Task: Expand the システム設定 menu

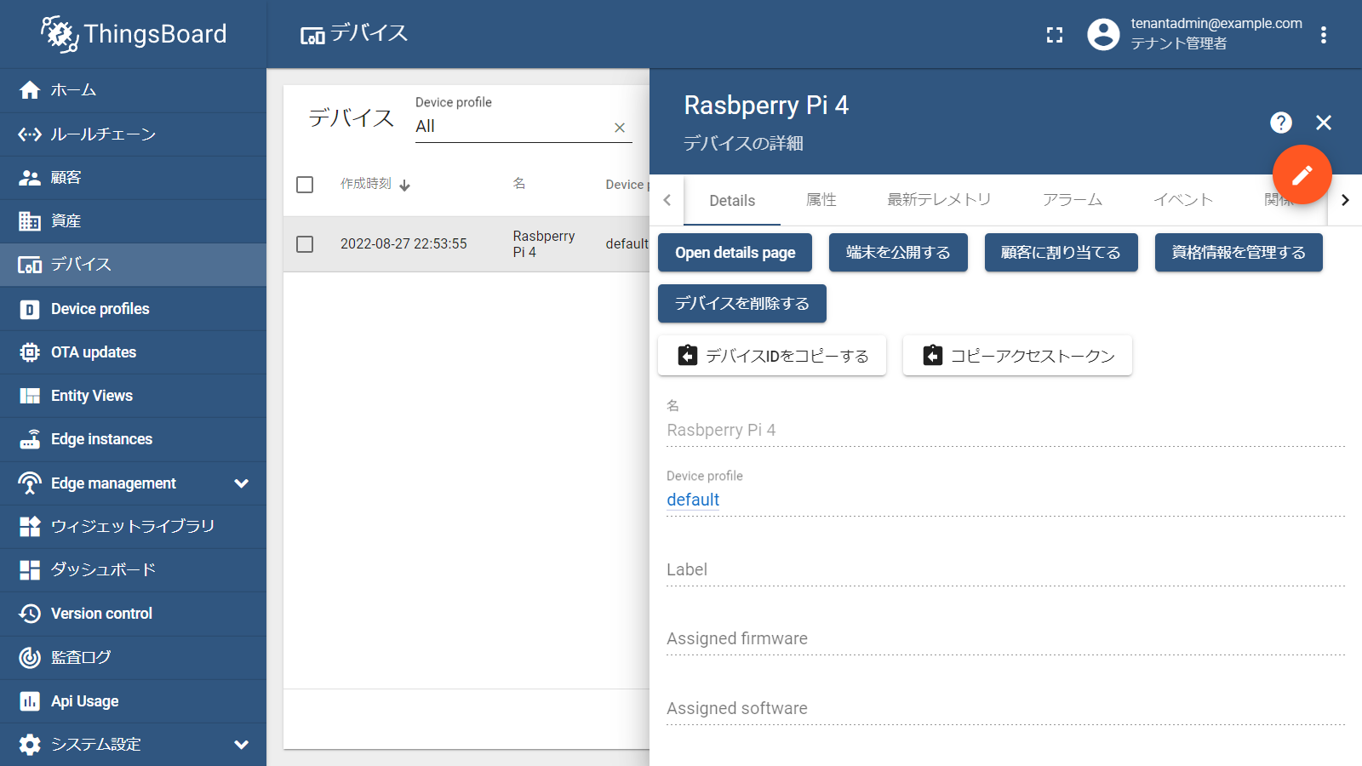Action: tap(241, 745)
